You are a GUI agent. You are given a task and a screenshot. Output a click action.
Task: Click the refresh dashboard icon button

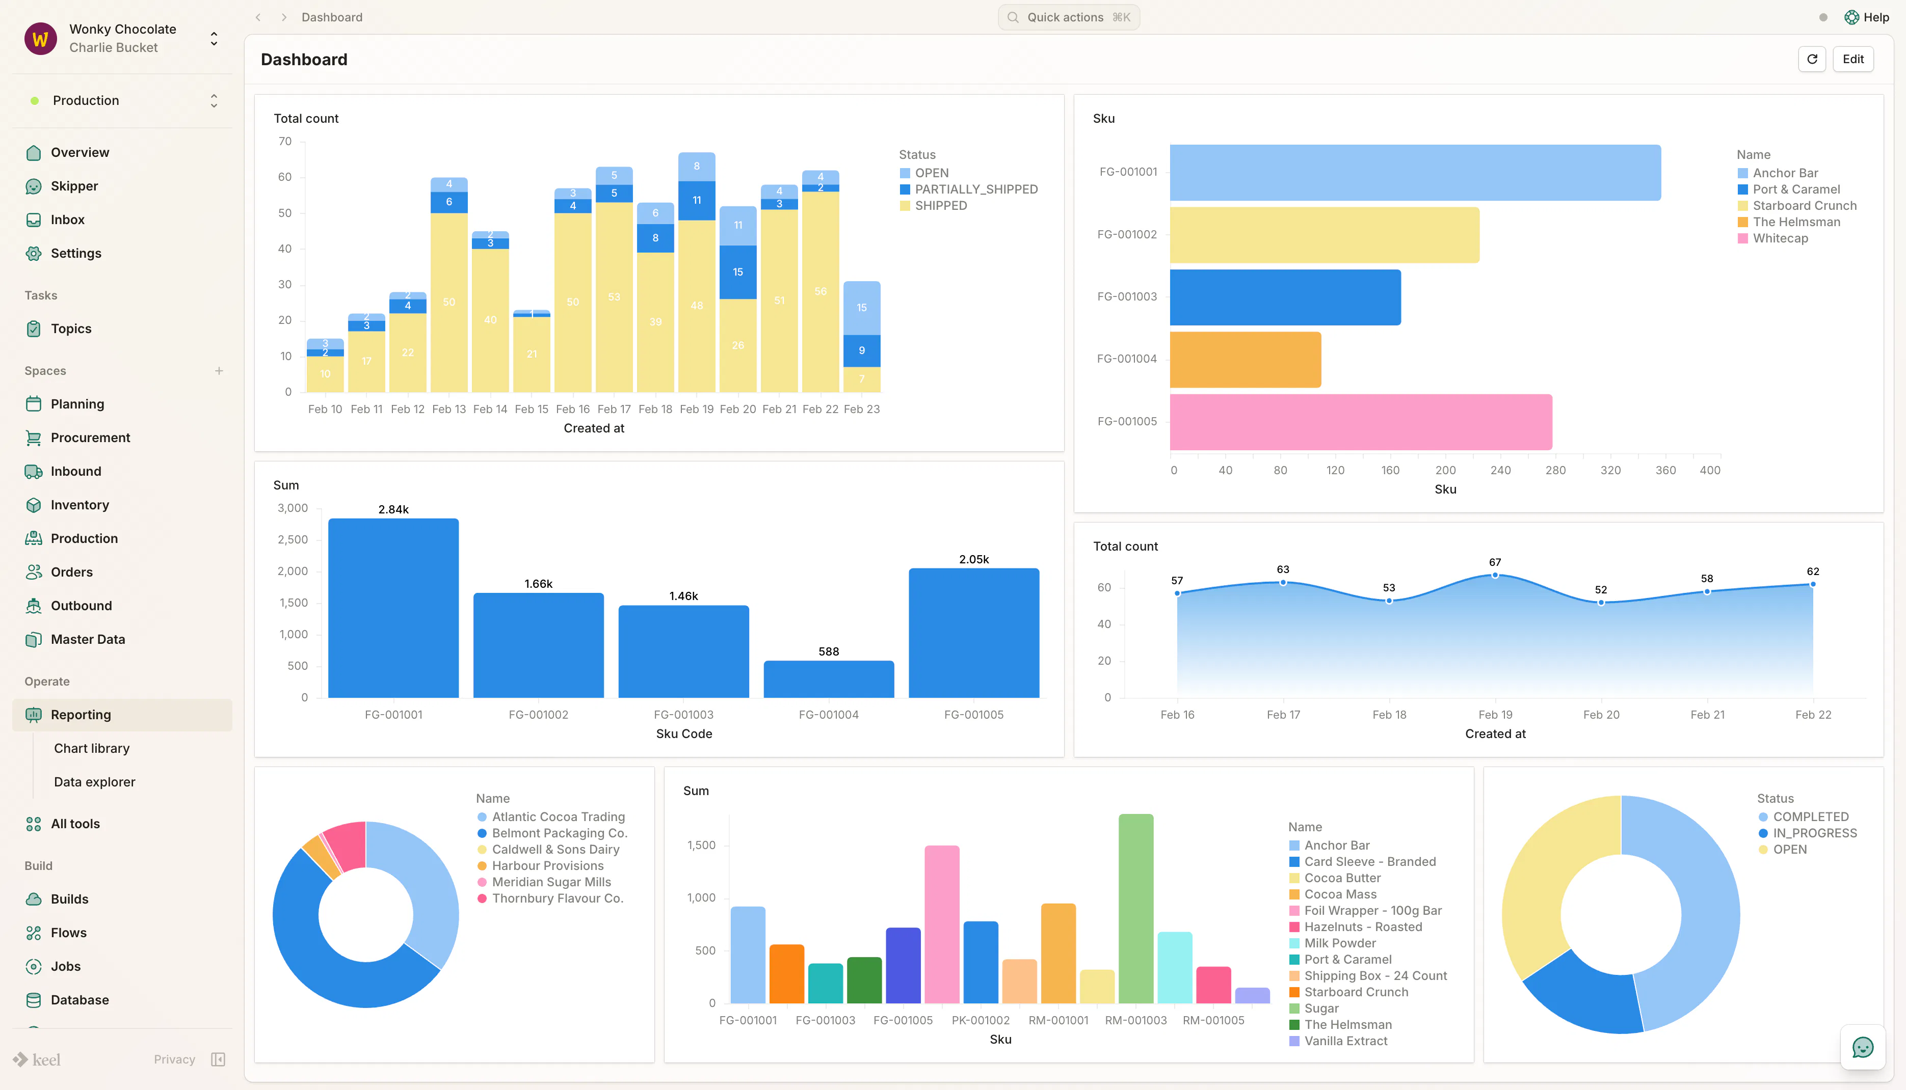pyautogui.click(x=1812, y=59)
